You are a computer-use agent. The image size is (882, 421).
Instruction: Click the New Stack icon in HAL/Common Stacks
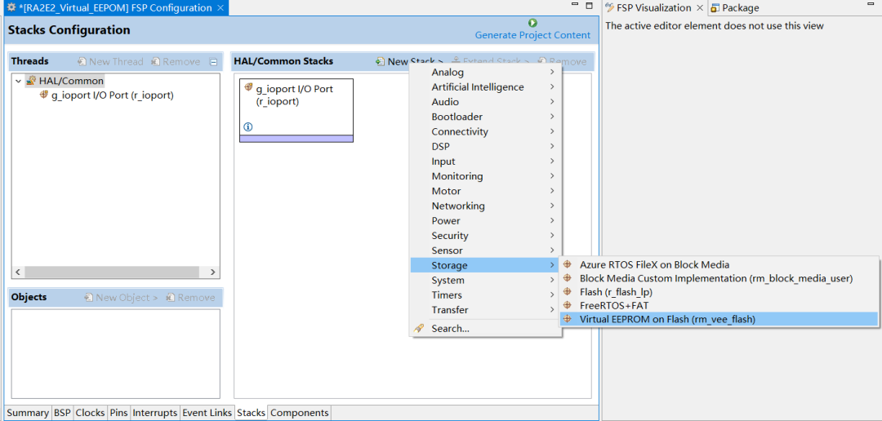381,62
